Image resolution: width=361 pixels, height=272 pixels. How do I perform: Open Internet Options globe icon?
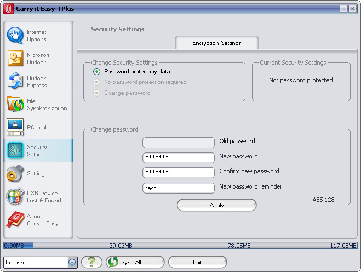[x=15, y=35]
